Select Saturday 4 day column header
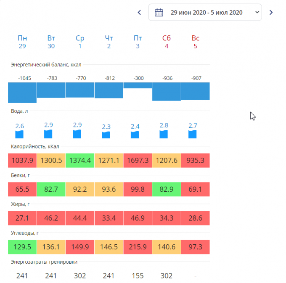 click(x=167, y=42)
